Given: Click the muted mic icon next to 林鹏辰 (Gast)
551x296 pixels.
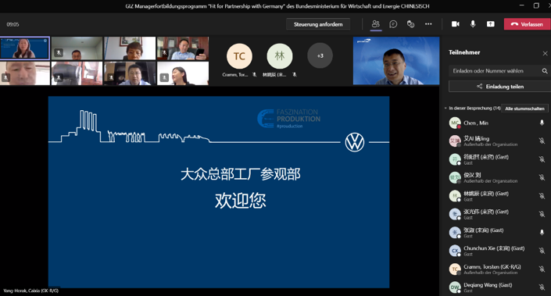Looking at the screenshot, I should coord(542,195).
